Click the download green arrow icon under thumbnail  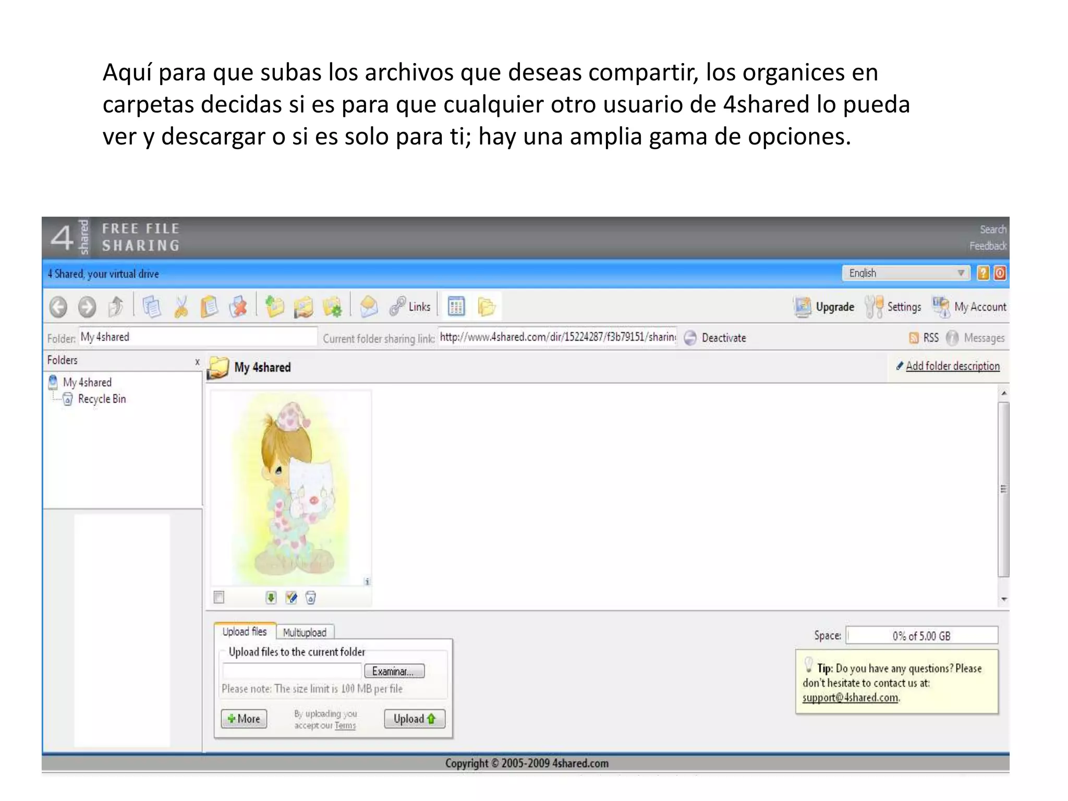(271, 598)
